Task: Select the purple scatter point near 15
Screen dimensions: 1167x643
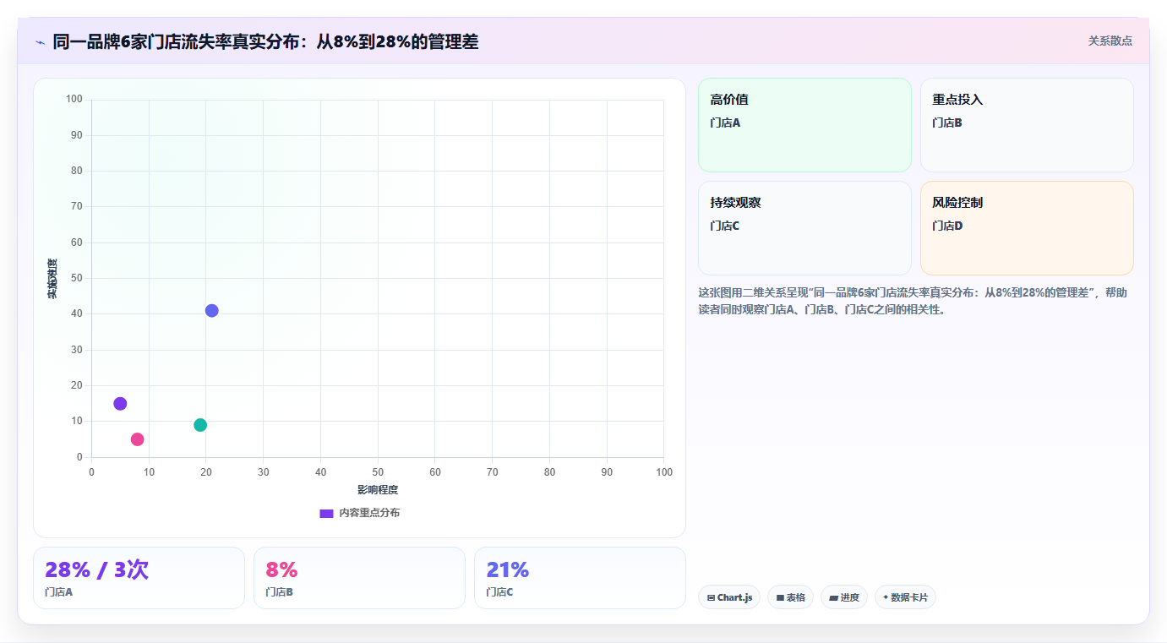Action: click(120, 404)
